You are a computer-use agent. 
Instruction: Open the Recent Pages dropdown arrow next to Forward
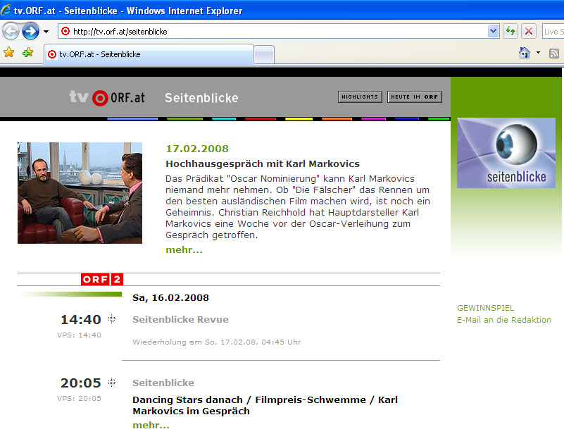point(46,31)
